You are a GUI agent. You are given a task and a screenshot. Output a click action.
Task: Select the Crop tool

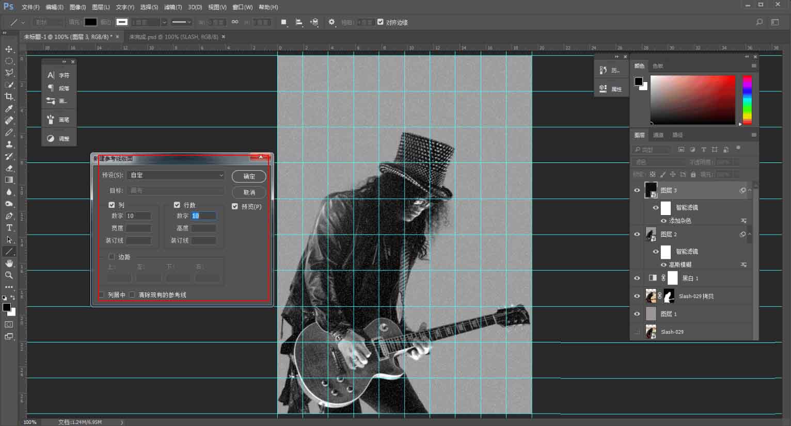coord(9,96)
